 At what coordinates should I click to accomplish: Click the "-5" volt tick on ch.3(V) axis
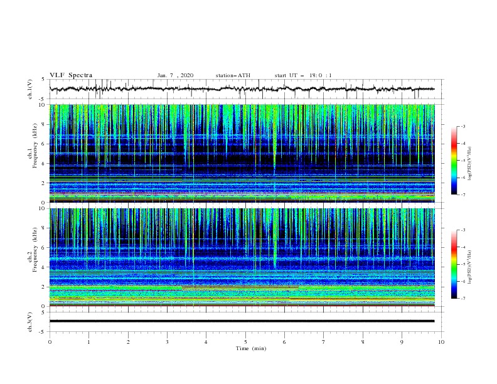(43, 332)
